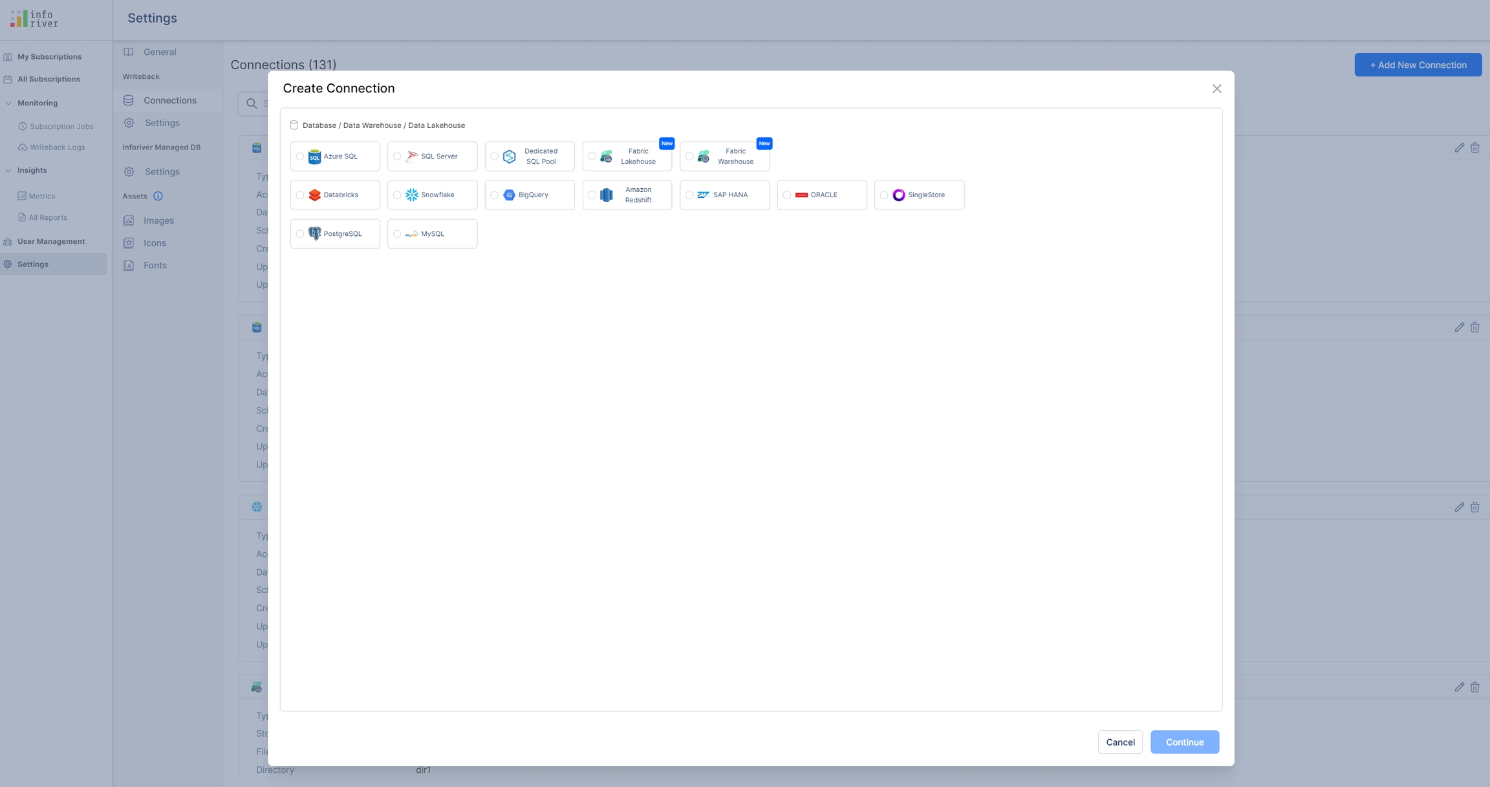The width and height of the screenshot is (1490, 787).
Task: Click the PostgreSQL elephant icon
Action: pyautogui.click(x=314, y=233)
